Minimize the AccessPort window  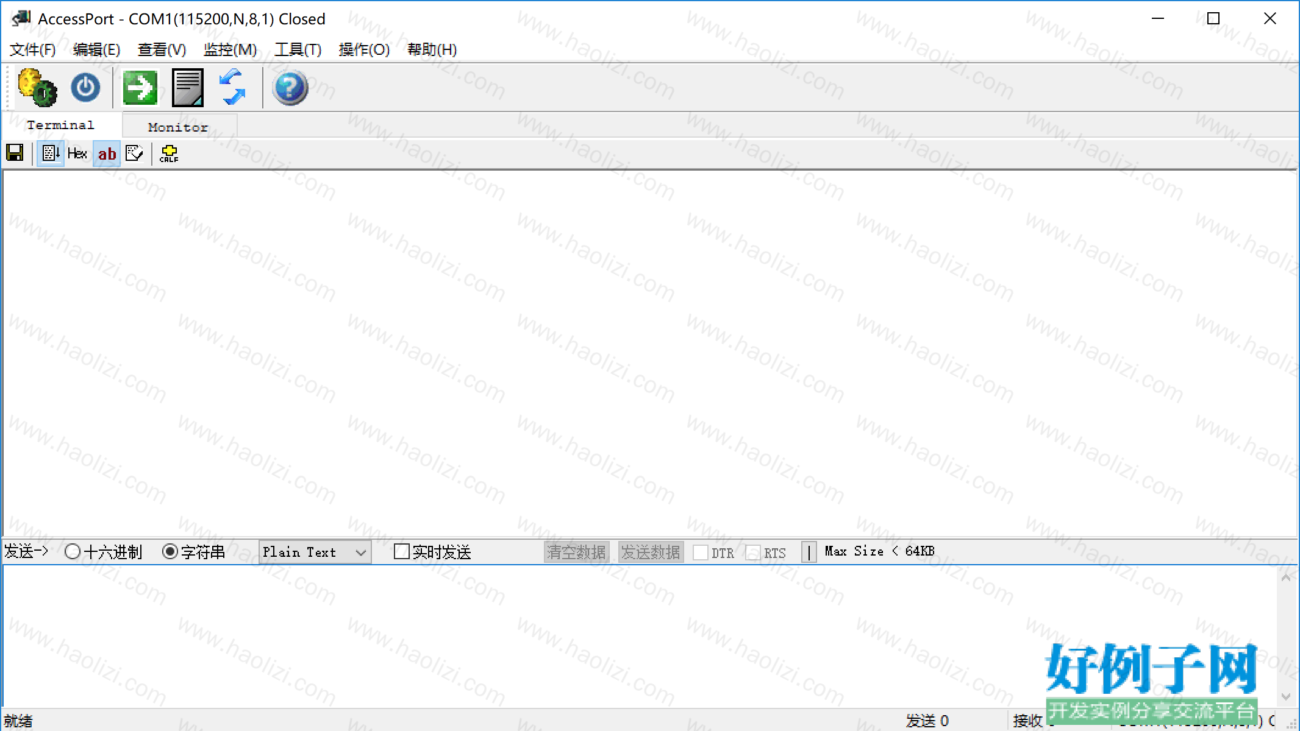1158,19
